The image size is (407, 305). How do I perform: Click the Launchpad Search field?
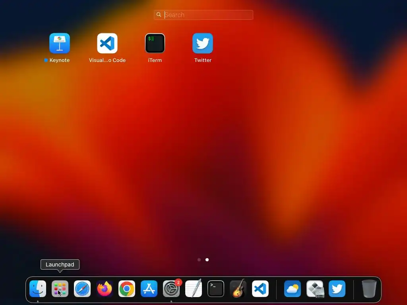click(203, 15)
